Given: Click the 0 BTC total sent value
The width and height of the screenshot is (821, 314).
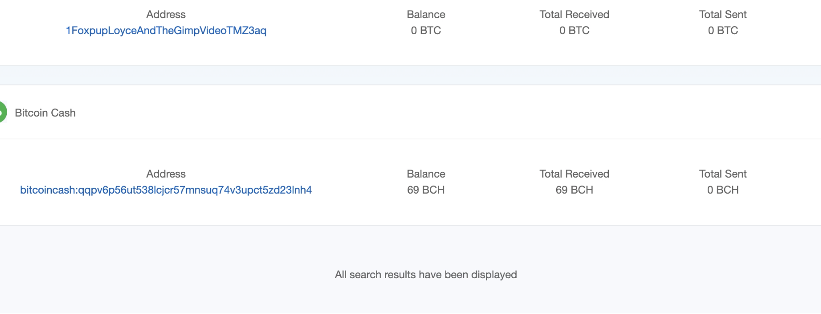Looking at the screenshot, I should point(723,31).
